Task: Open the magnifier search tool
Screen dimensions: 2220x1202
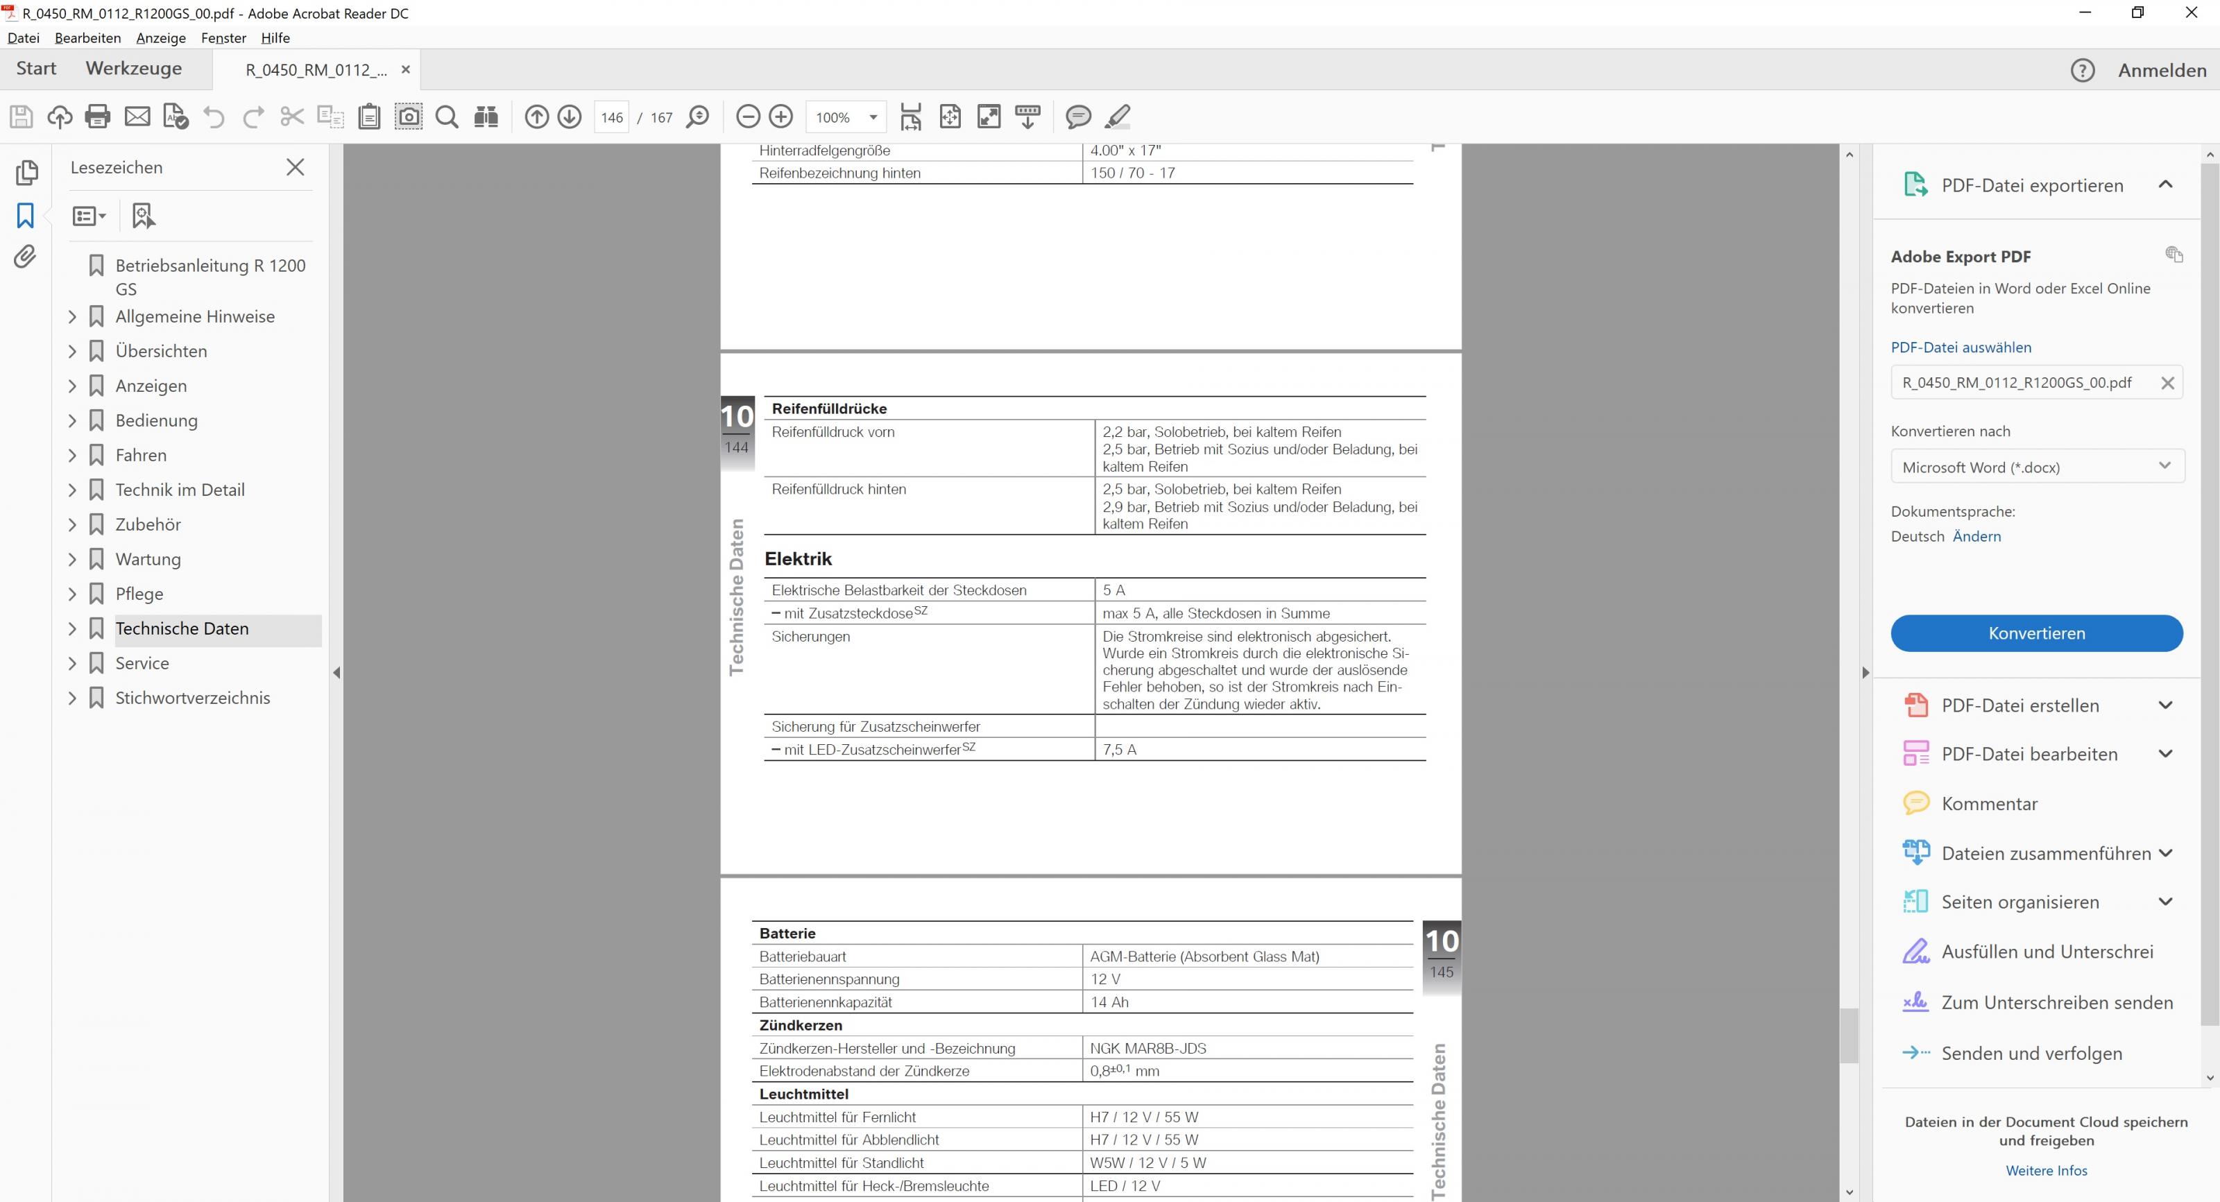Action: tap(446, 117)
